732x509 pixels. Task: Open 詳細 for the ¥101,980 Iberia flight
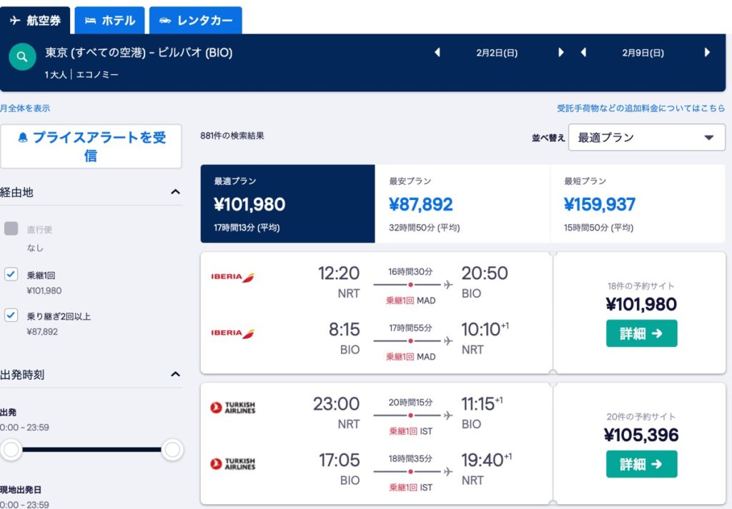click(641, 333)
